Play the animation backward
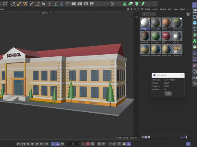Viewport: 197px width, 147px height. pos(28,144)
